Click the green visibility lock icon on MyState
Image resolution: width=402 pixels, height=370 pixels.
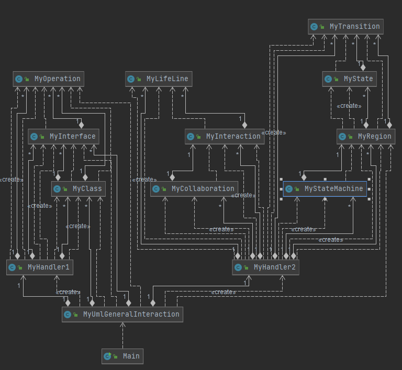tap(336, 79)
